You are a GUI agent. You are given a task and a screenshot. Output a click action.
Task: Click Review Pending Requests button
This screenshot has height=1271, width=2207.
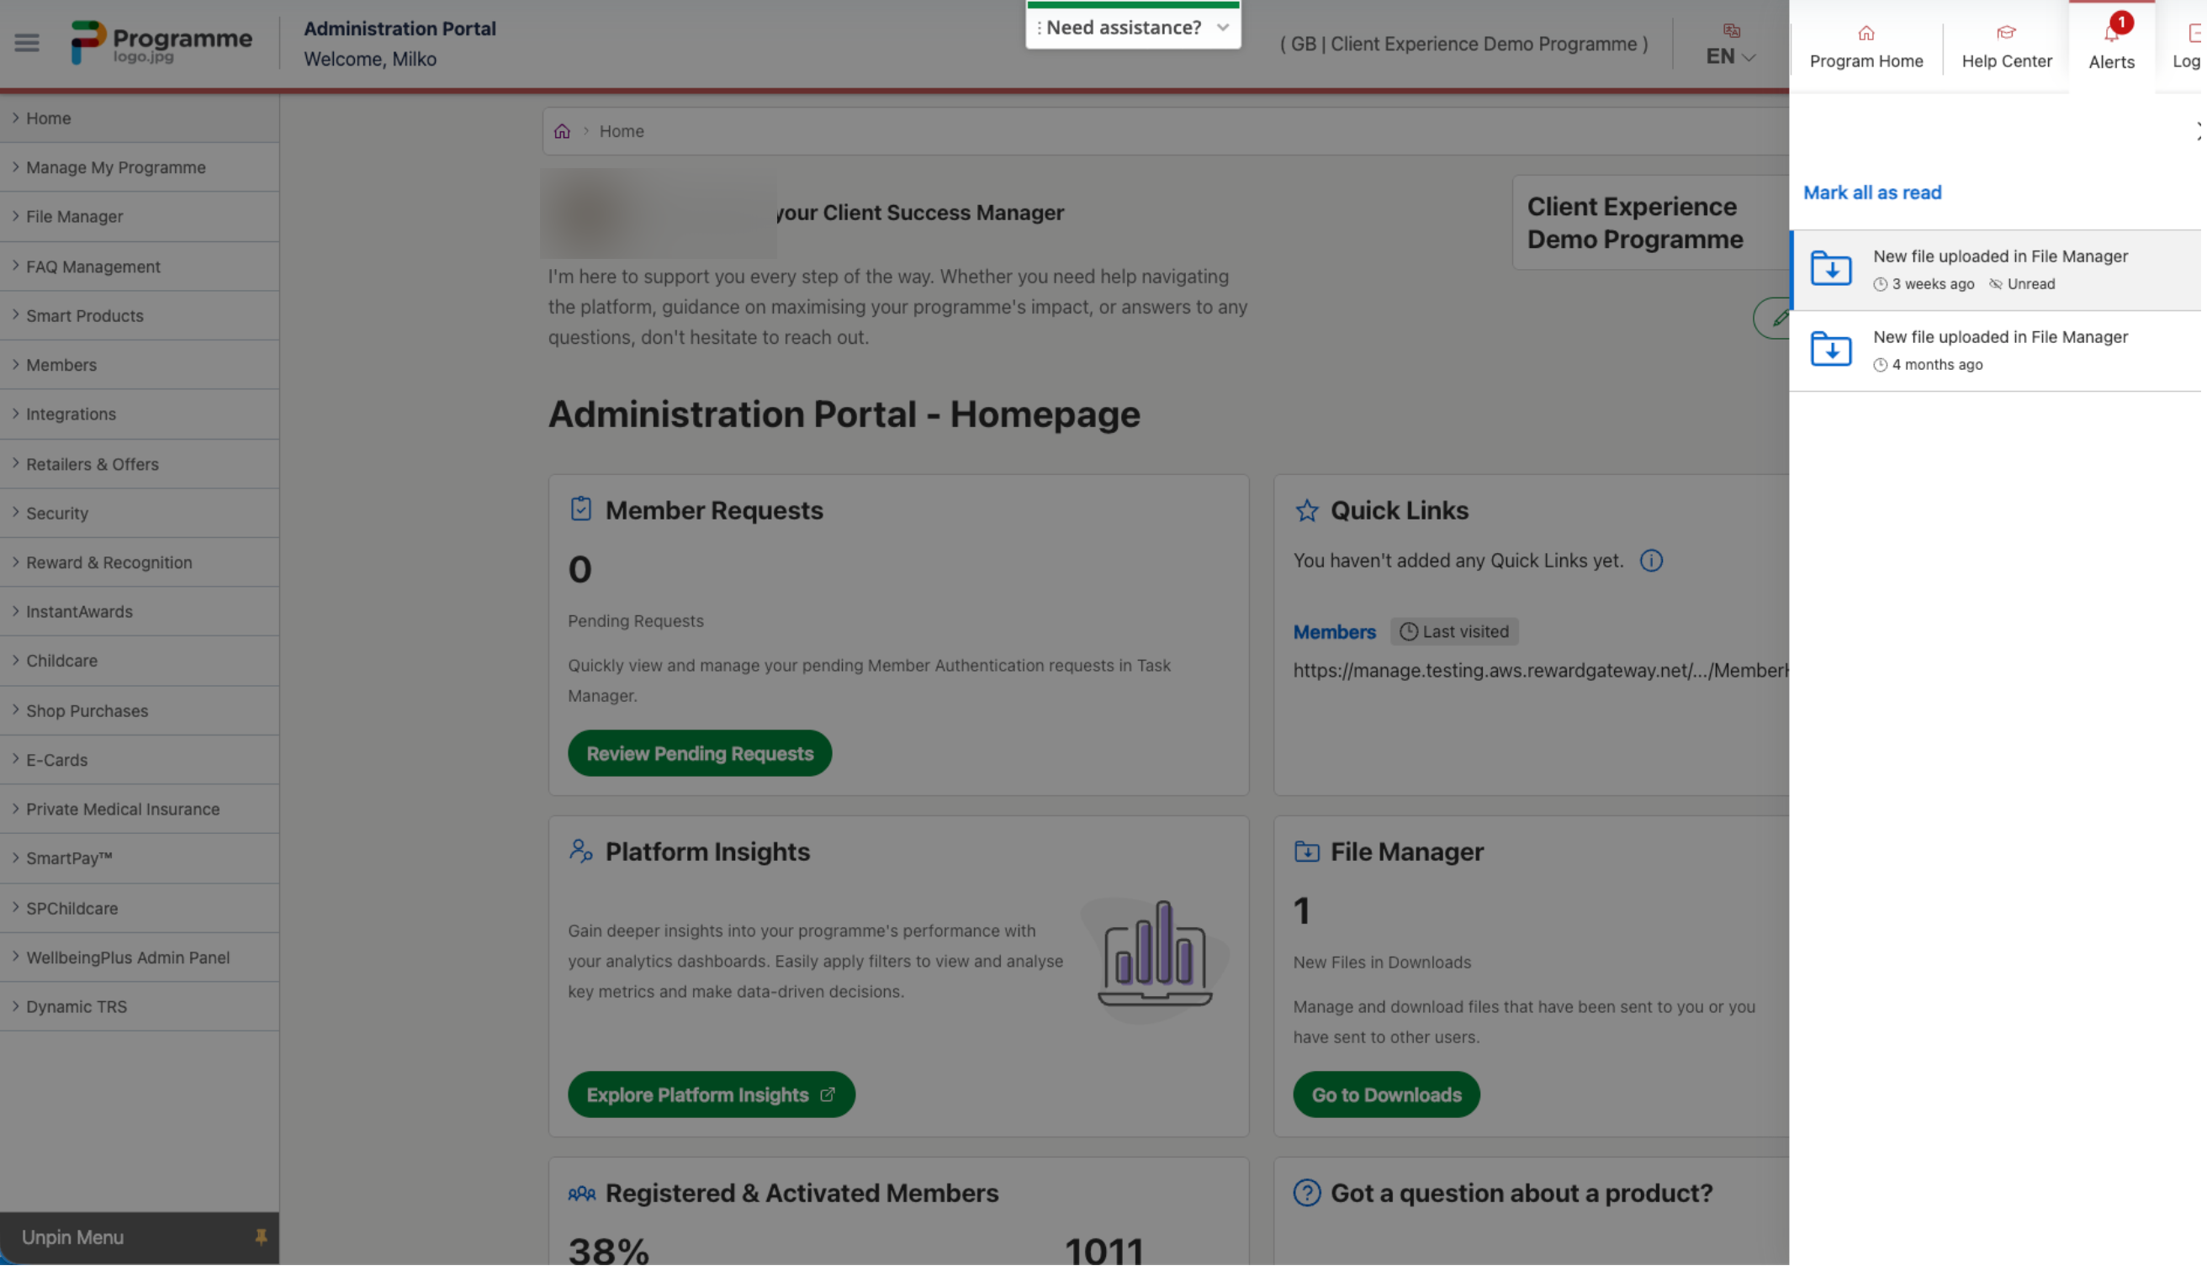tap(700, 754)
